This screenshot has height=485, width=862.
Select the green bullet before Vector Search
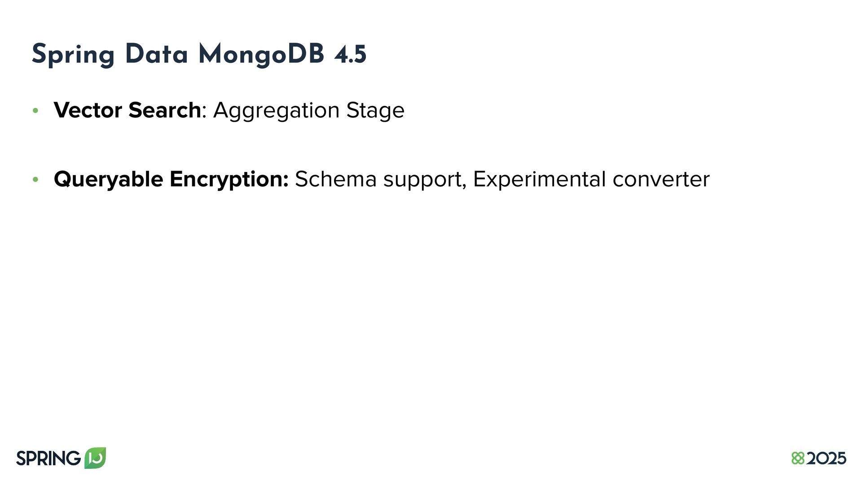36,110
